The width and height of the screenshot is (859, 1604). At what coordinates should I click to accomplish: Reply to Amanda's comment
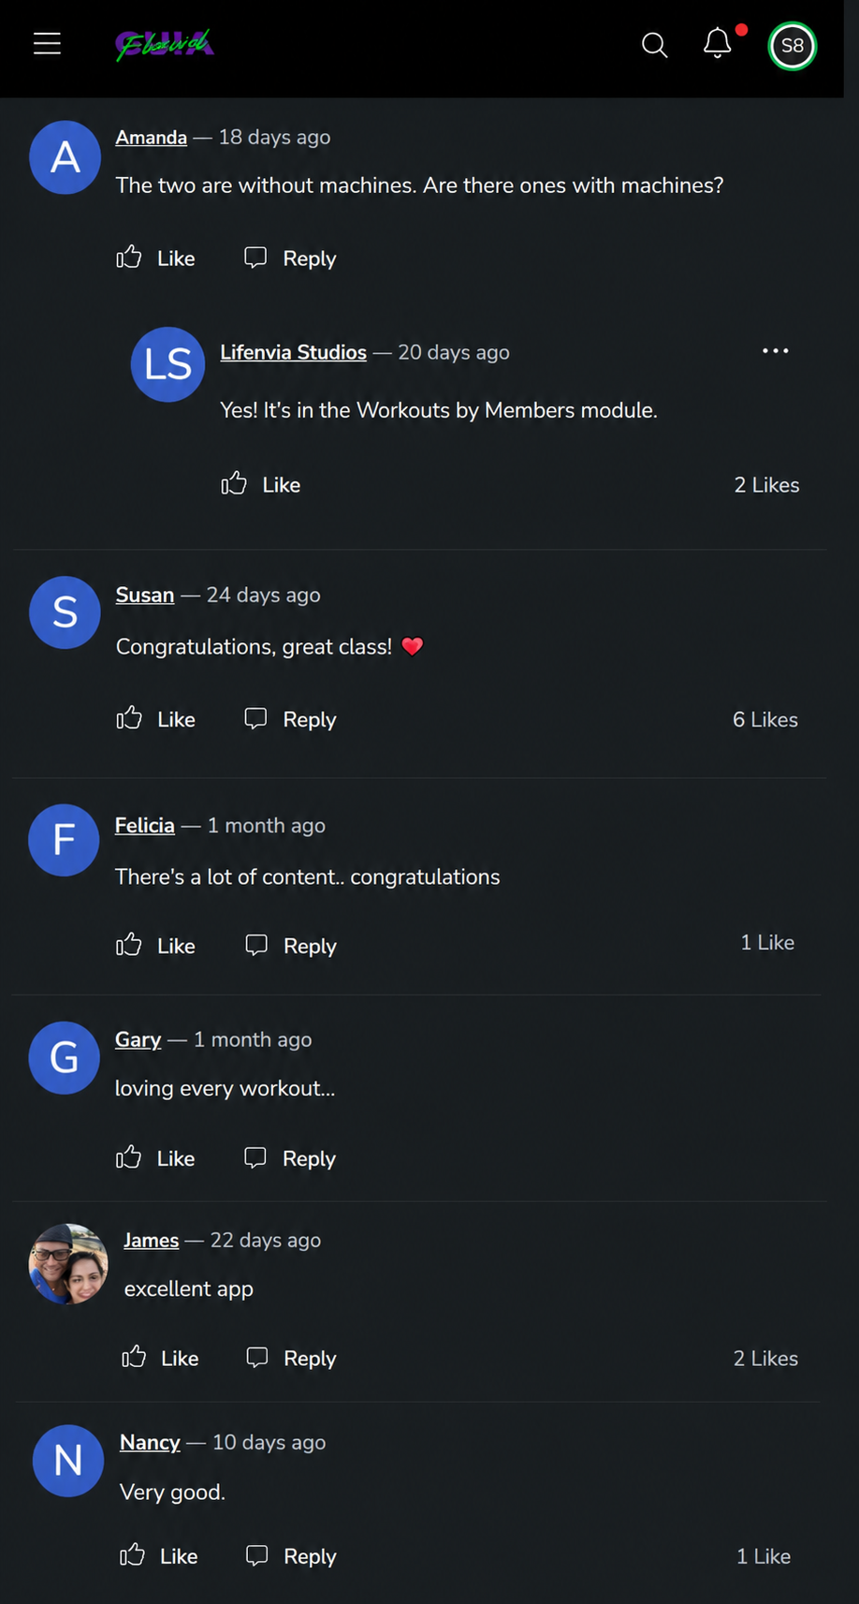pyautogui.click(x=290, y=258)
